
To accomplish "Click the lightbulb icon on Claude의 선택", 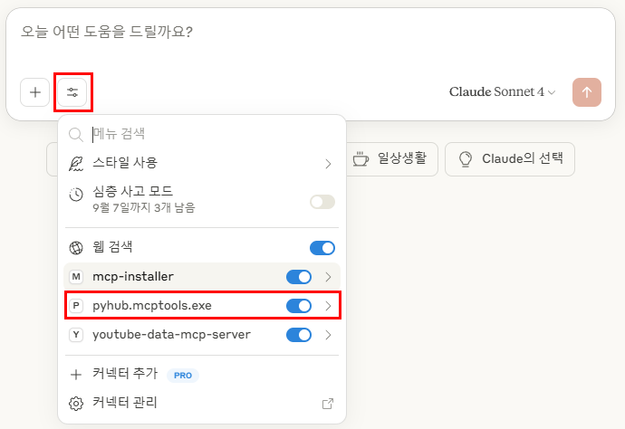I will click(x=466, y=159).
